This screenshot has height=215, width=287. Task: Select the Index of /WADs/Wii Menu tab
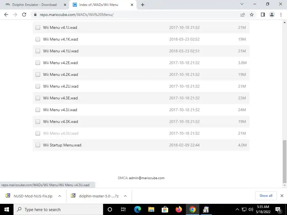[103, 5]
